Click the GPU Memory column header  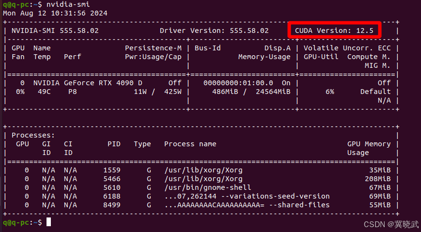pyautogui.click(x=369, y=144)
